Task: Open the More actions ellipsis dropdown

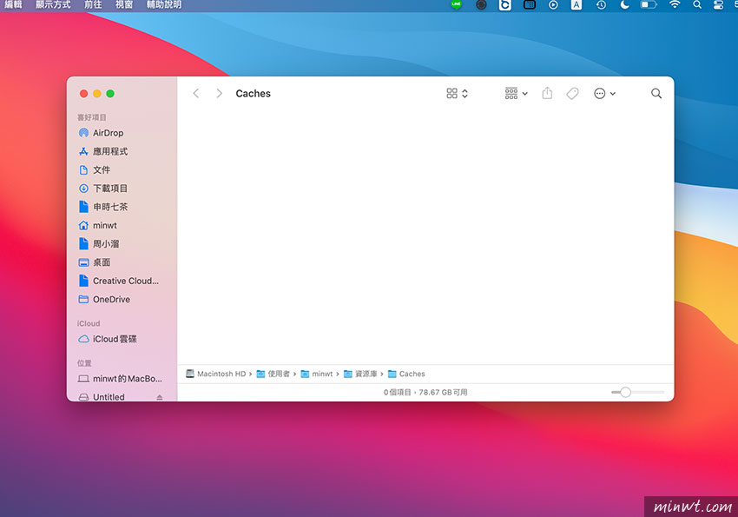Action: pyautogui.click(x=605, y=93)
